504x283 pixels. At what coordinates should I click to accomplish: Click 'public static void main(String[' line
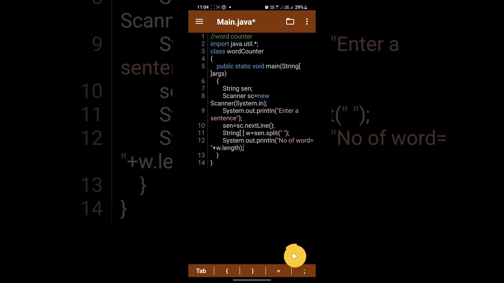[x=258, y=66]
